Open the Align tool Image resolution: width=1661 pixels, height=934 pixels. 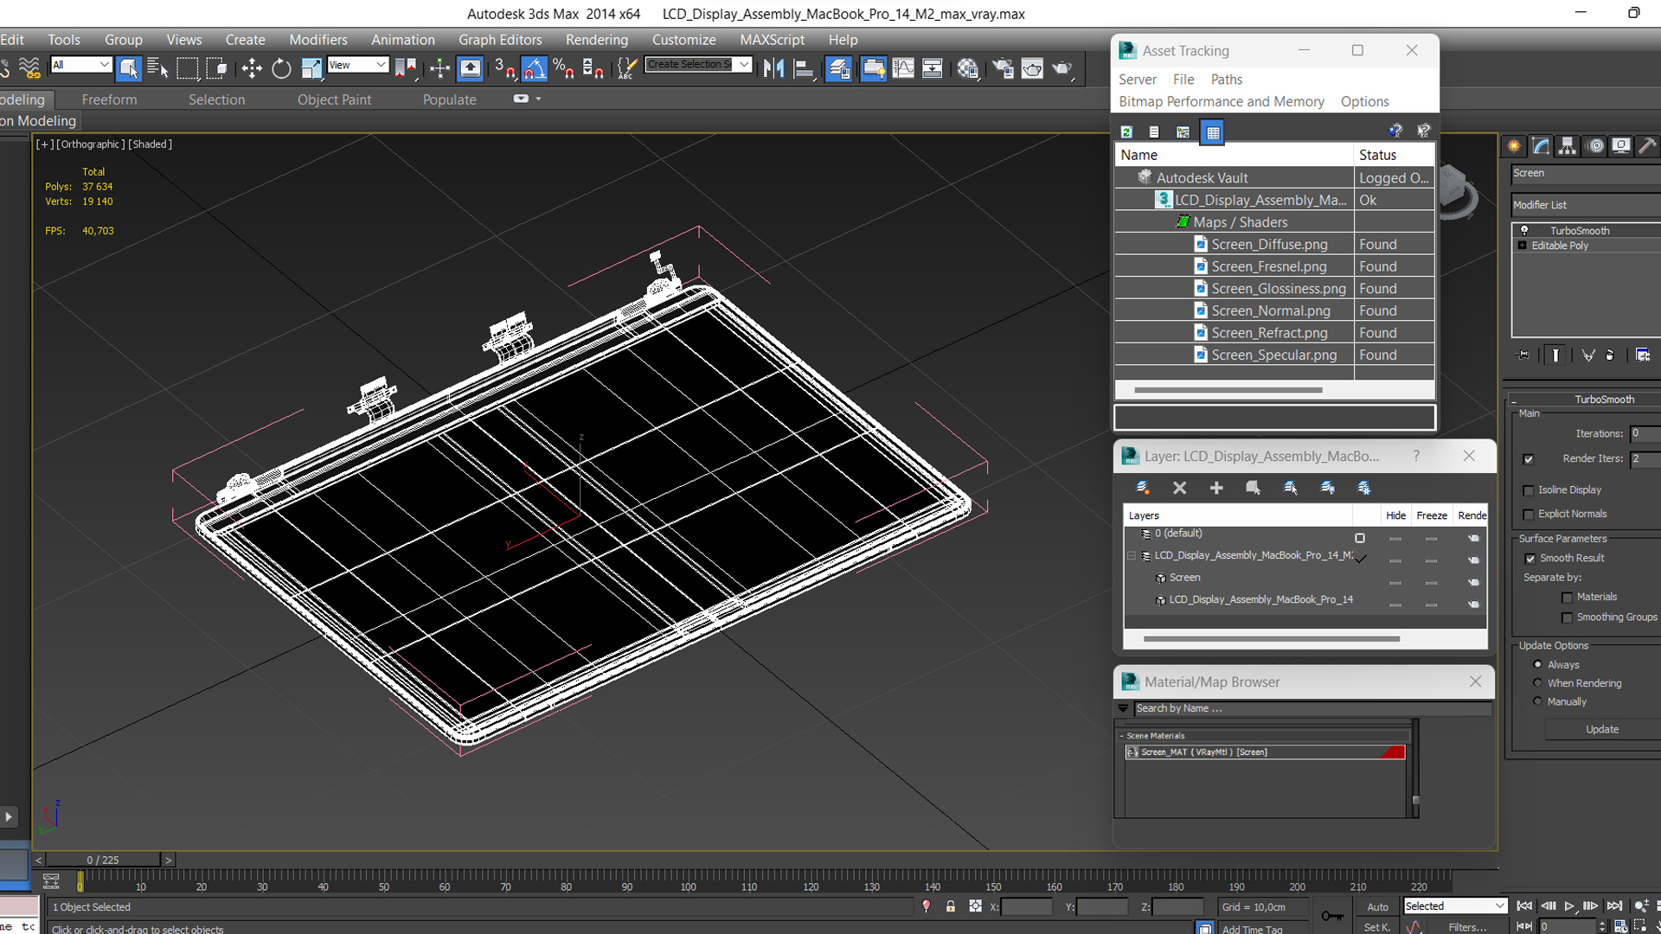804,67
